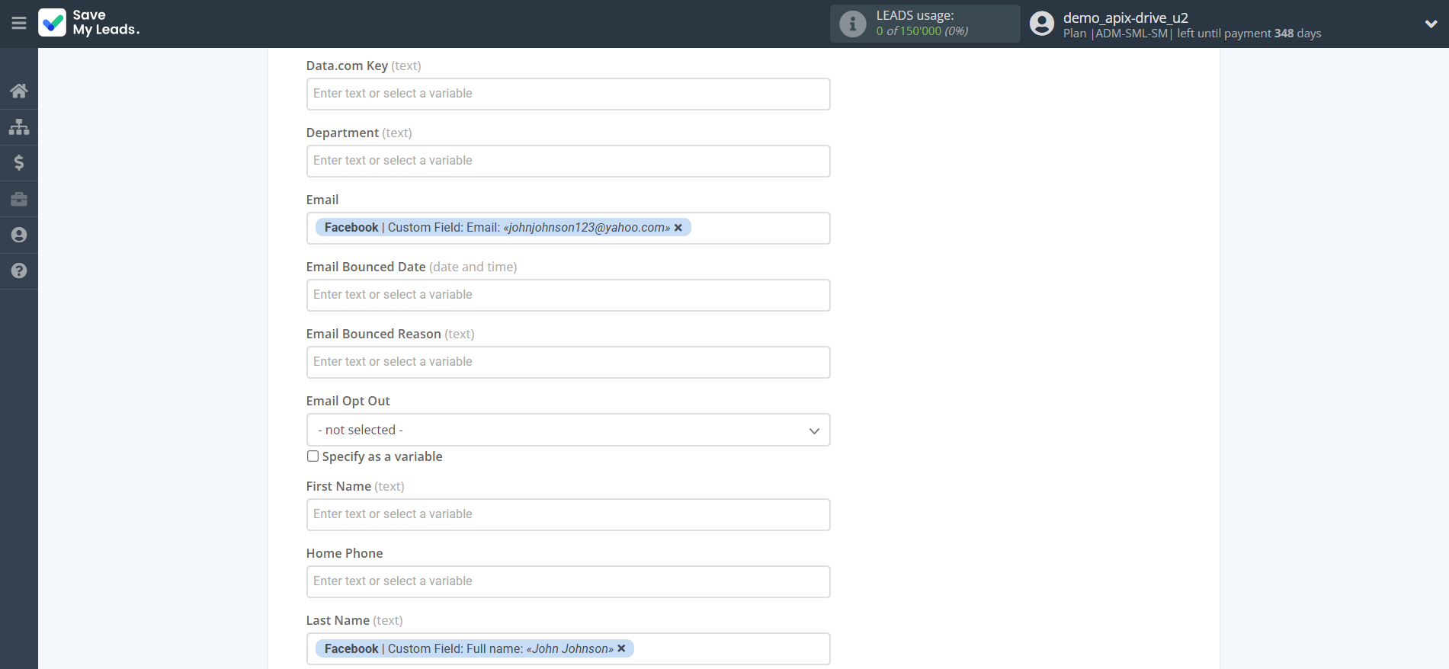The image size is (1449, 669).
Task: Enable Specify as a variable checkbox
Action: pos(313,456)
